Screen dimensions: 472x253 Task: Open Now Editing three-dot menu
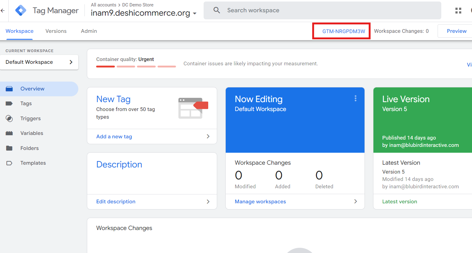click(x=355, y=98)
